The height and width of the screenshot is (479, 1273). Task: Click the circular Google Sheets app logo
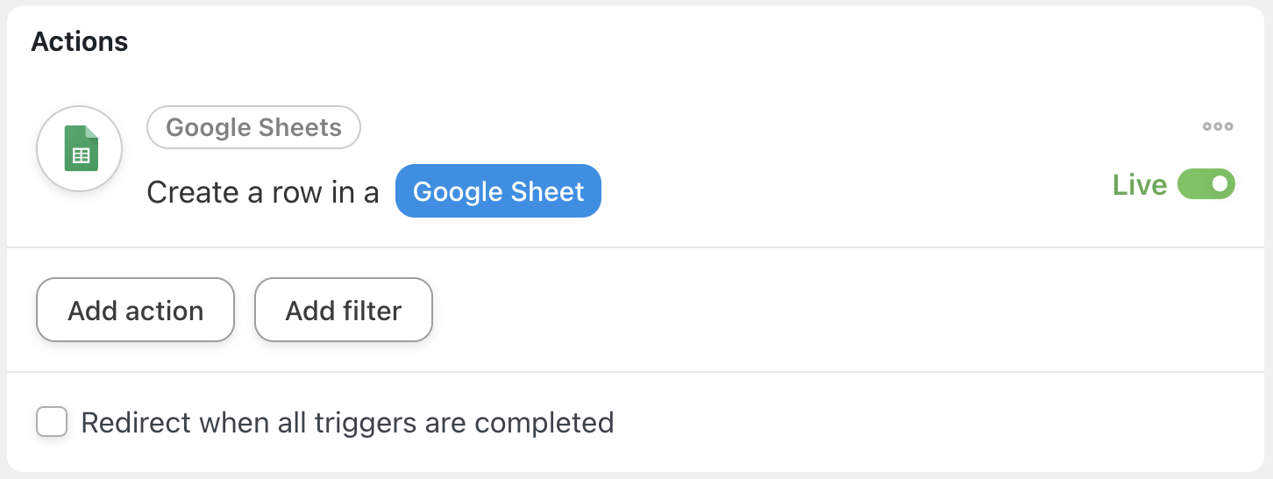click(x=80, y=148)
